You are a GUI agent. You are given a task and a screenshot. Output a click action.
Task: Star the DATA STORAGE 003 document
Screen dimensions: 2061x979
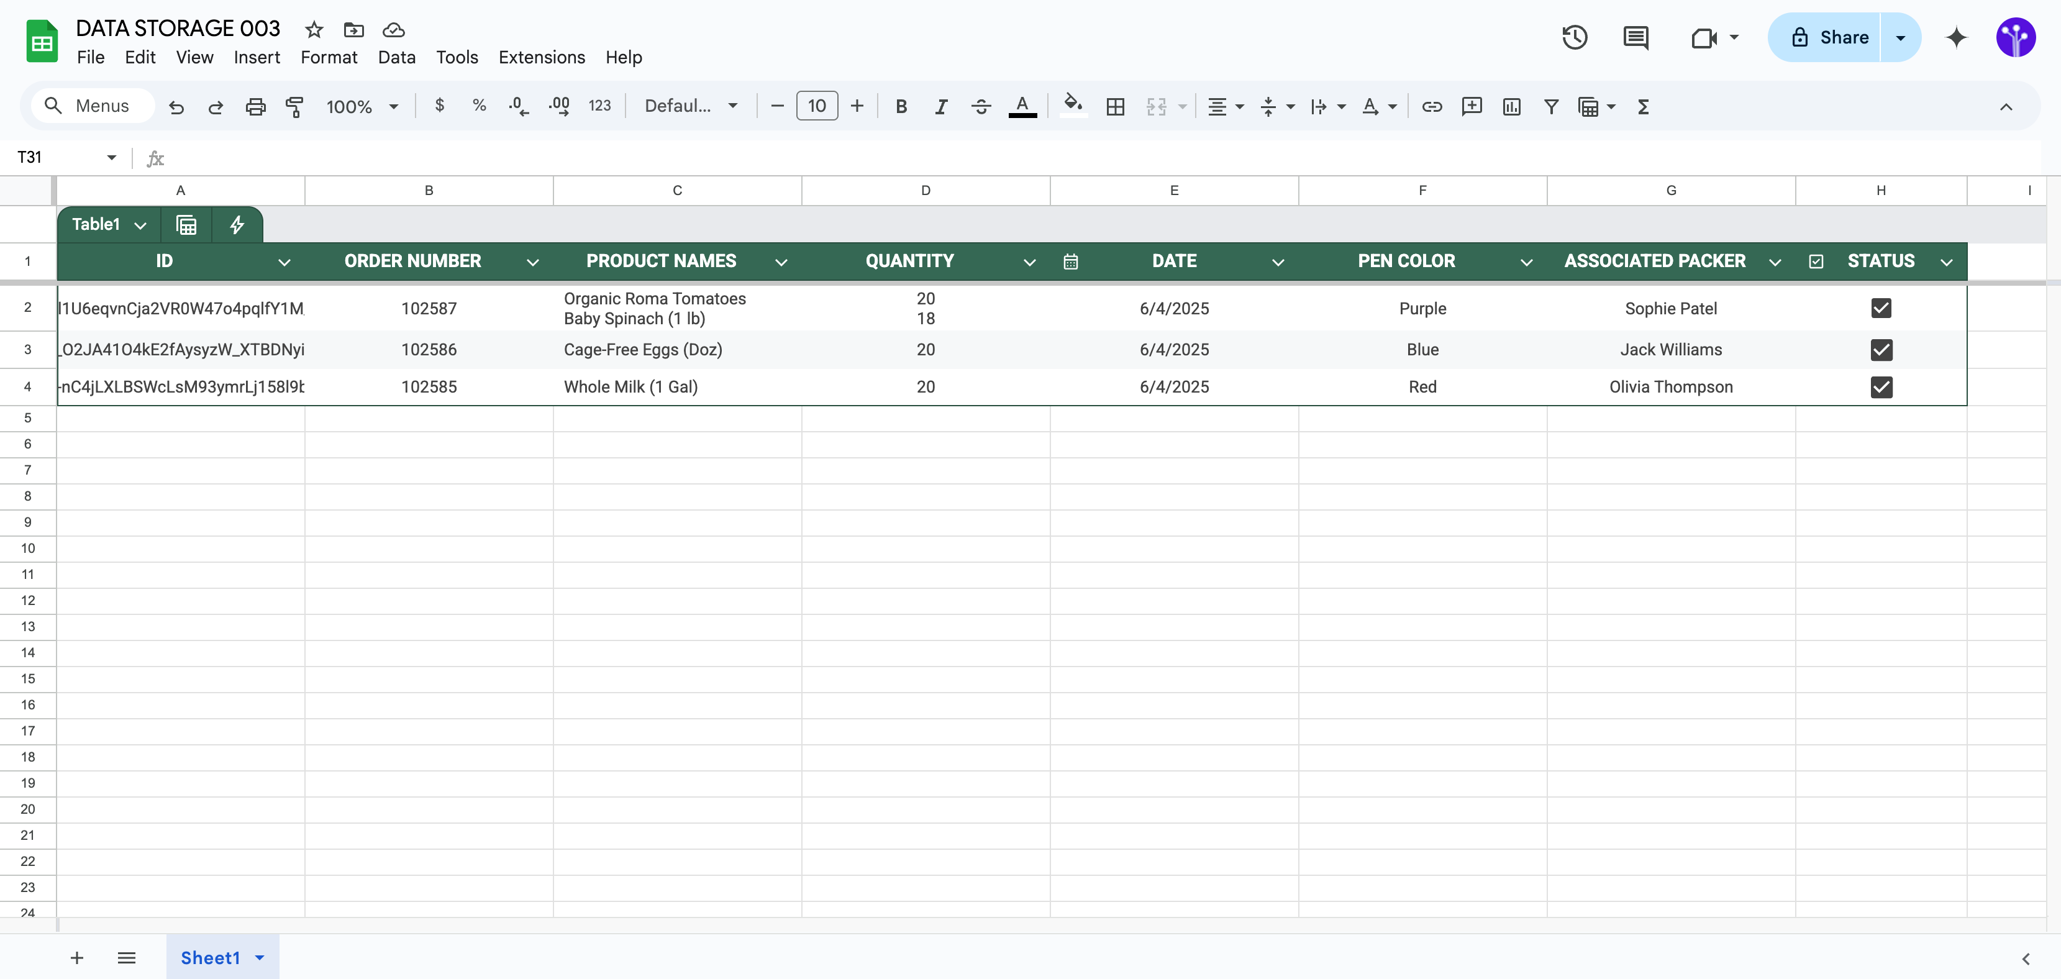pos(314,30)
